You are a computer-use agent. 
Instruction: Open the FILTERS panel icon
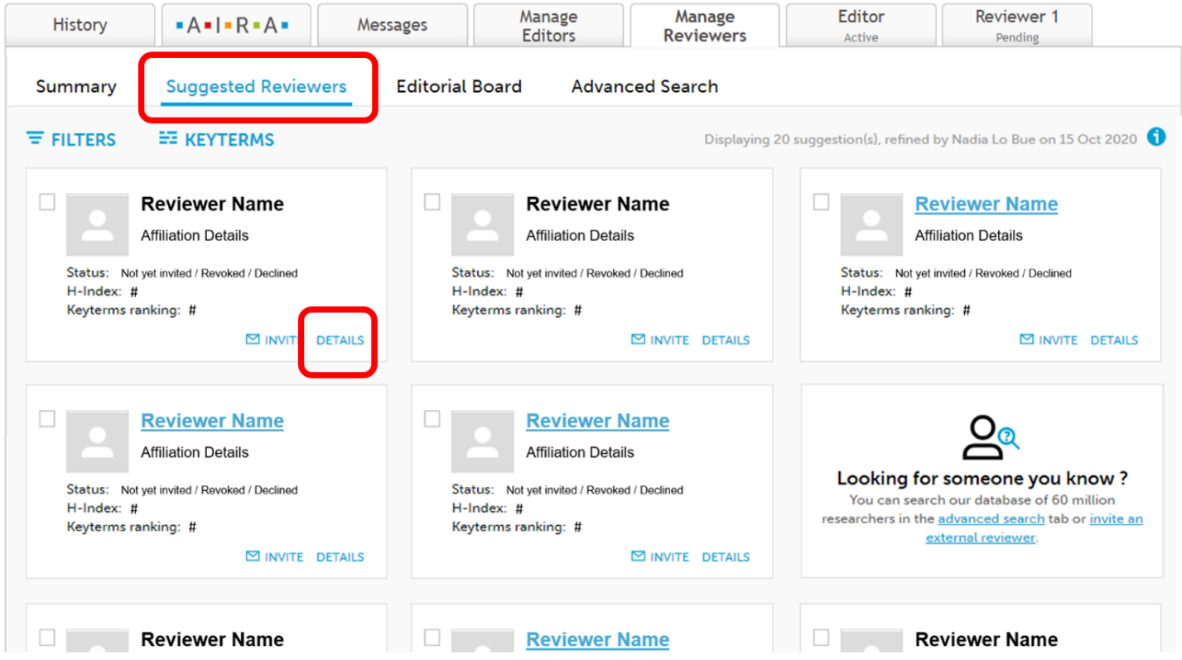(34, 139)
